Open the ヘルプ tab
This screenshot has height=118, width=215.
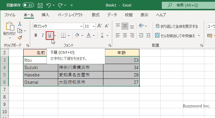(x=161, y=15)
